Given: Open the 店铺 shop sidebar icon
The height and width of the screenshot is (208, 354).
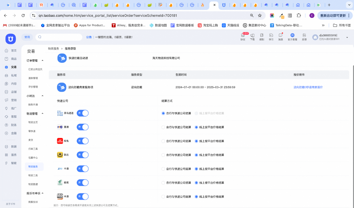Looking at the screenshot, I should [6, 92].
